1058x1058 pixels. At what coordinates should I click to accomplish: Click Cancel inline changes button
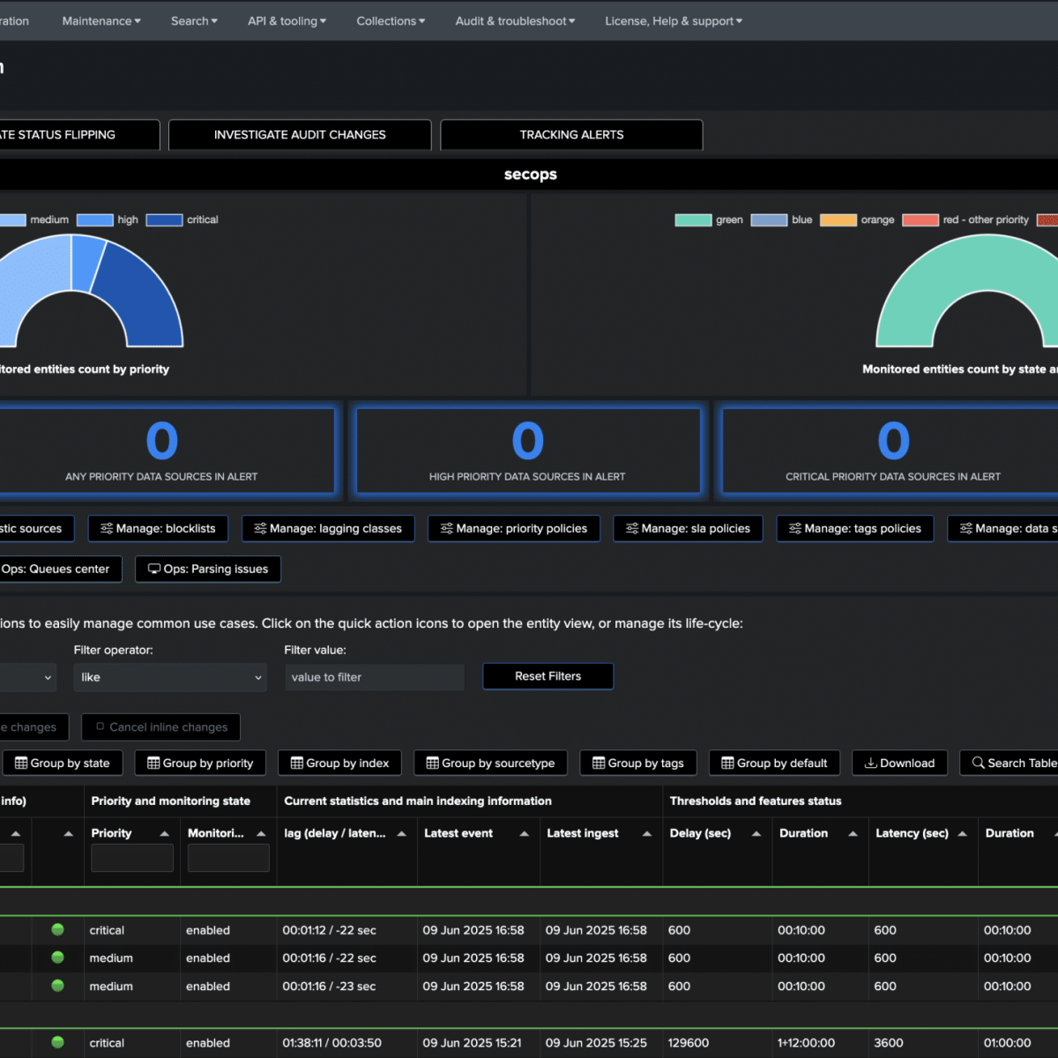pyautogui.click(x=160, y=727)
